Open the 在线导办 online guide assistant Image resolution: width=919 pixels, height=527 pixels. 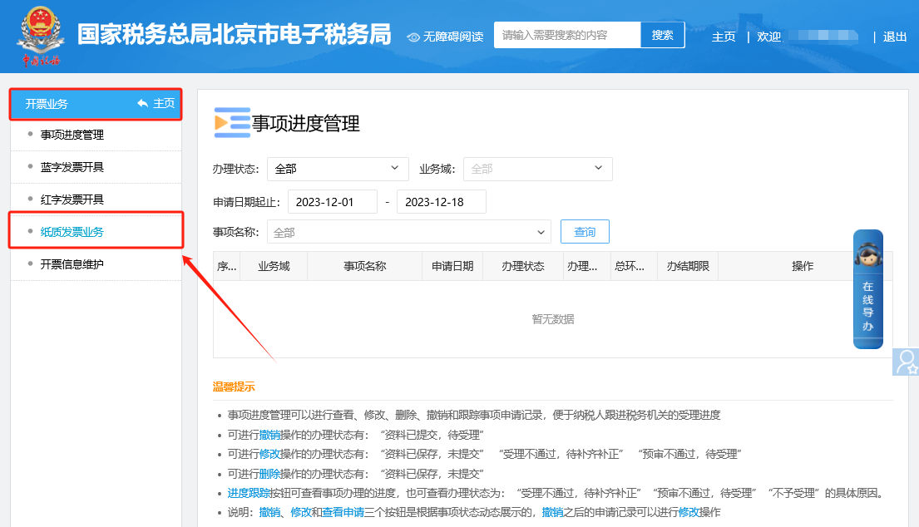(x=868, y=289)
